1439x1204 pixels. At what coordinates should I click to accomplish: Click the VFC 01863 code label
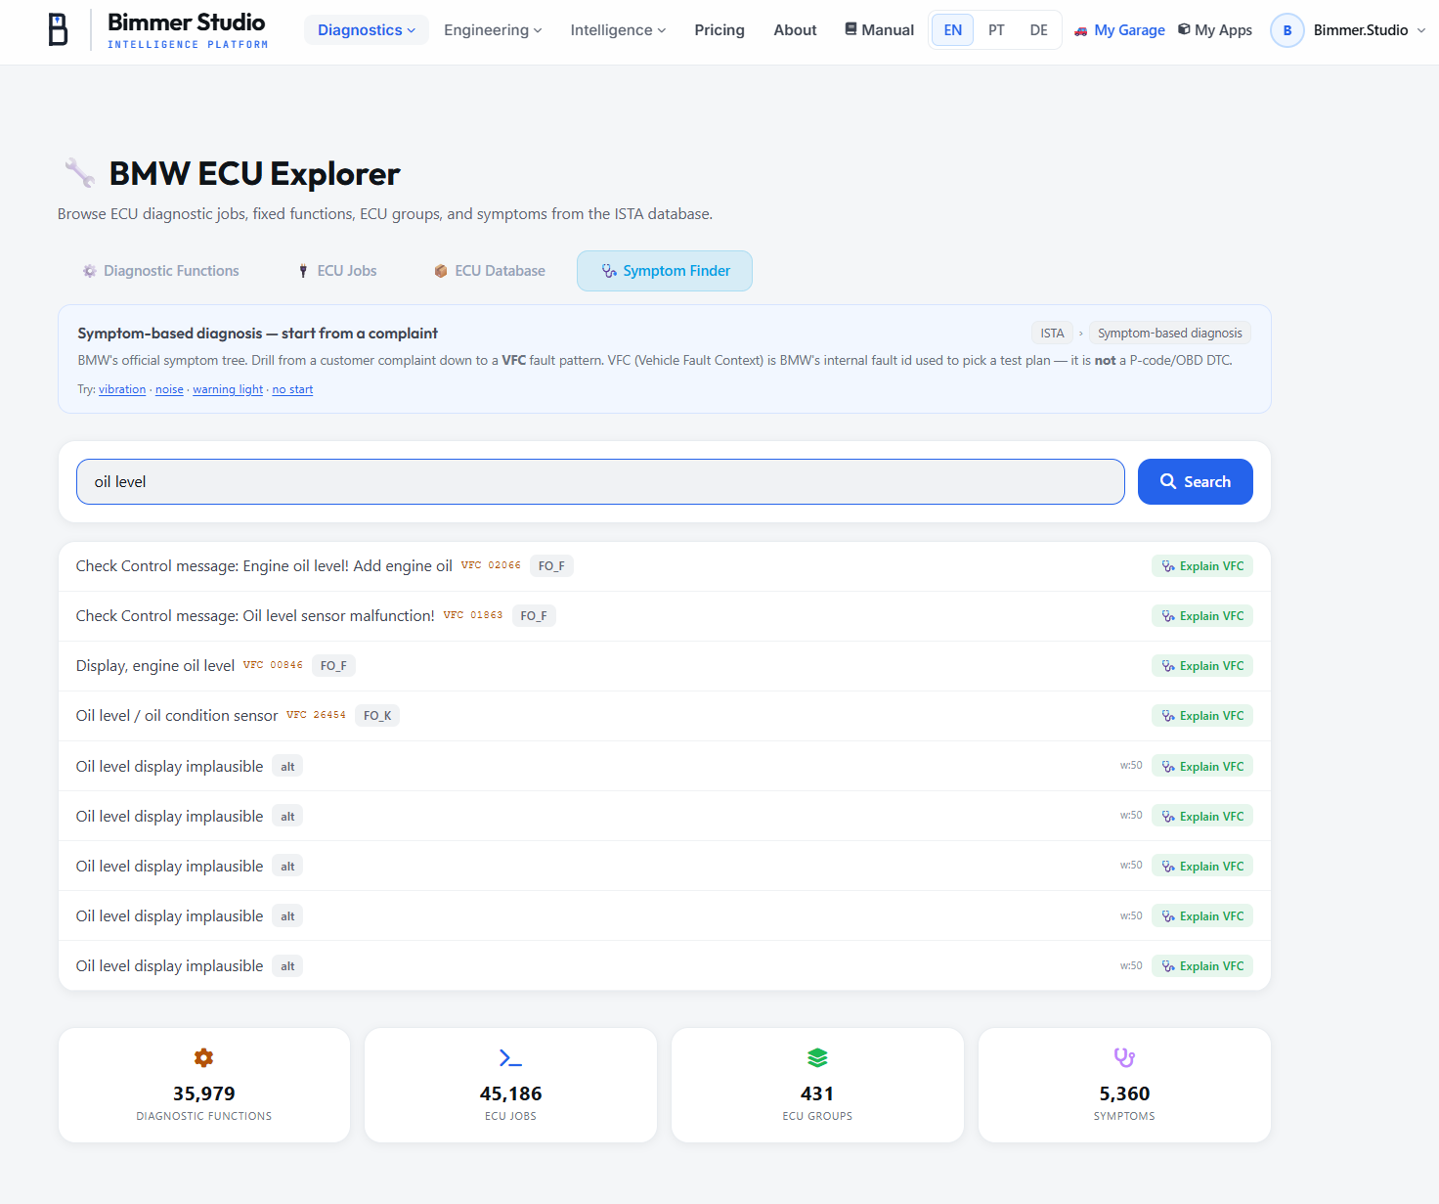click(x=473, y=615)
